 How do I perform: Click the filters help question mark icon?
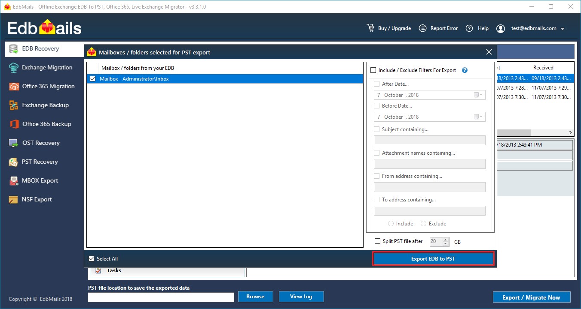(465, 70)
